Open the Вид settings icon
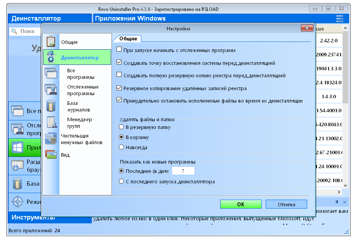Viewport: 360px width, 242px height. click(51, 155)
